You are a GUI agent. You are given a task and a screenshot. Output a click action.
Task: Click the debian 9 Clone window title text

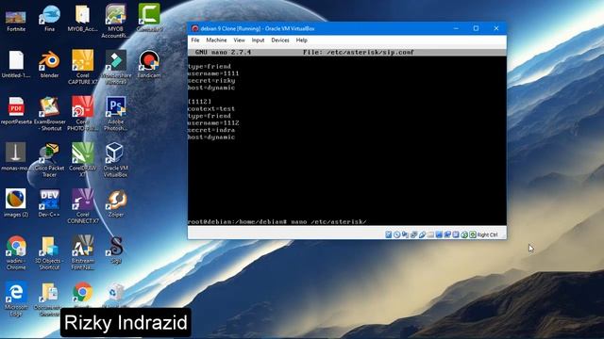(258, 29)
